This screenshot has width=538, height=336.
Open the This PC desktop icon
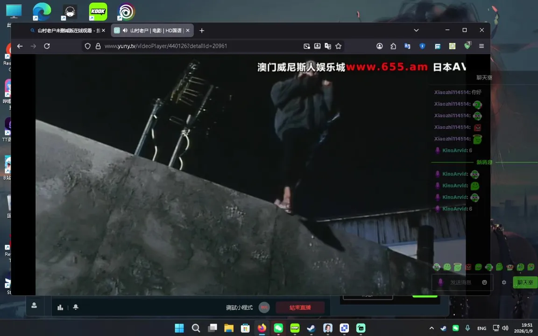(14, 12)
